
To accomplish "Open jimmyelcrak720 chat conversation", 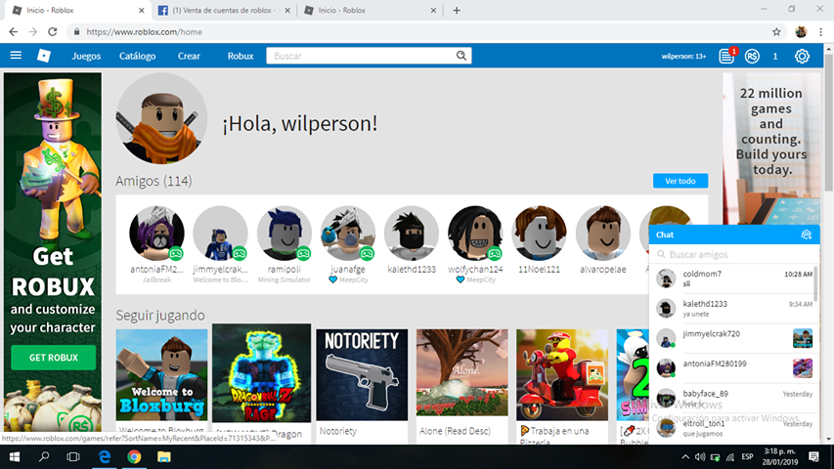I will 733,338.
